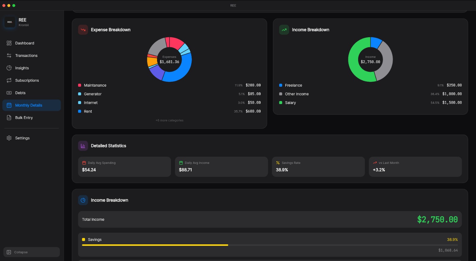
Task: Click the Dashboard grid icon
Action: pyautogui.click(x=9, y=43)
